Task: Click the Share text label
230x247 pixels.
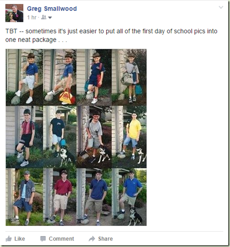Action: (105, 239)
